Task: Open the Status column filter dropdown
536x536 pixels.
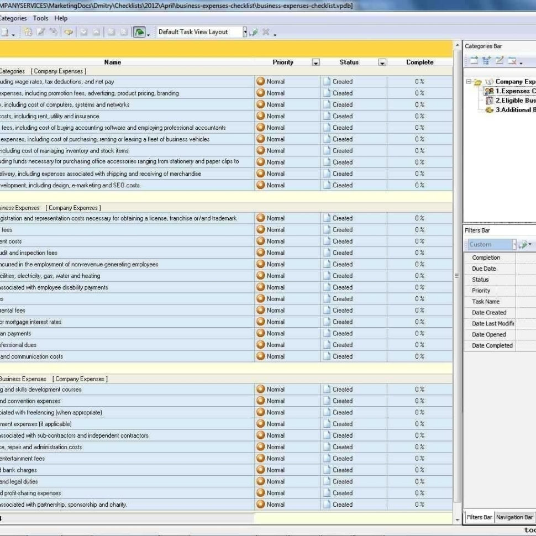Action: pos(381,62)
